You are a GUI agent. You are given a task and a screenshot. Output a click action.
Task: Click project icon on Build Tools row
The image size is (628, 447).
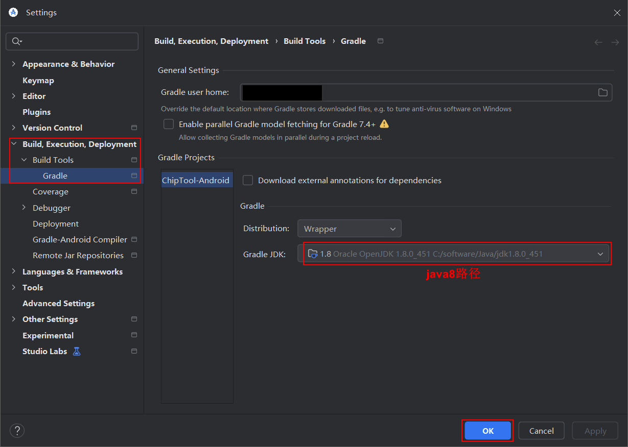point(134,160)
